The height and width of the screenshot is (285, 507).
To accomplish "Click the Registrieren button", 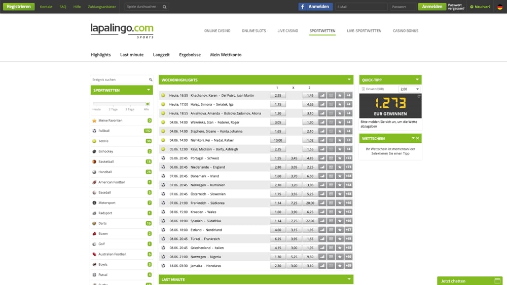I will 19,7.
